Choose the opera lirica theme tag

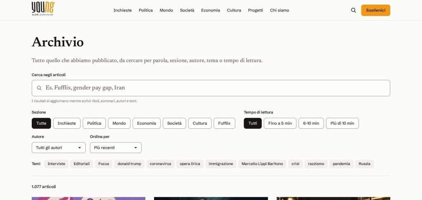coord(190,164)
